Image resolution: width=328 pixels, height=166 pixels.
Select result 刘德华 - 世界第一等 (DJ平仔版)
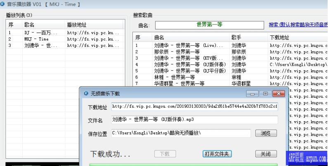231,71
